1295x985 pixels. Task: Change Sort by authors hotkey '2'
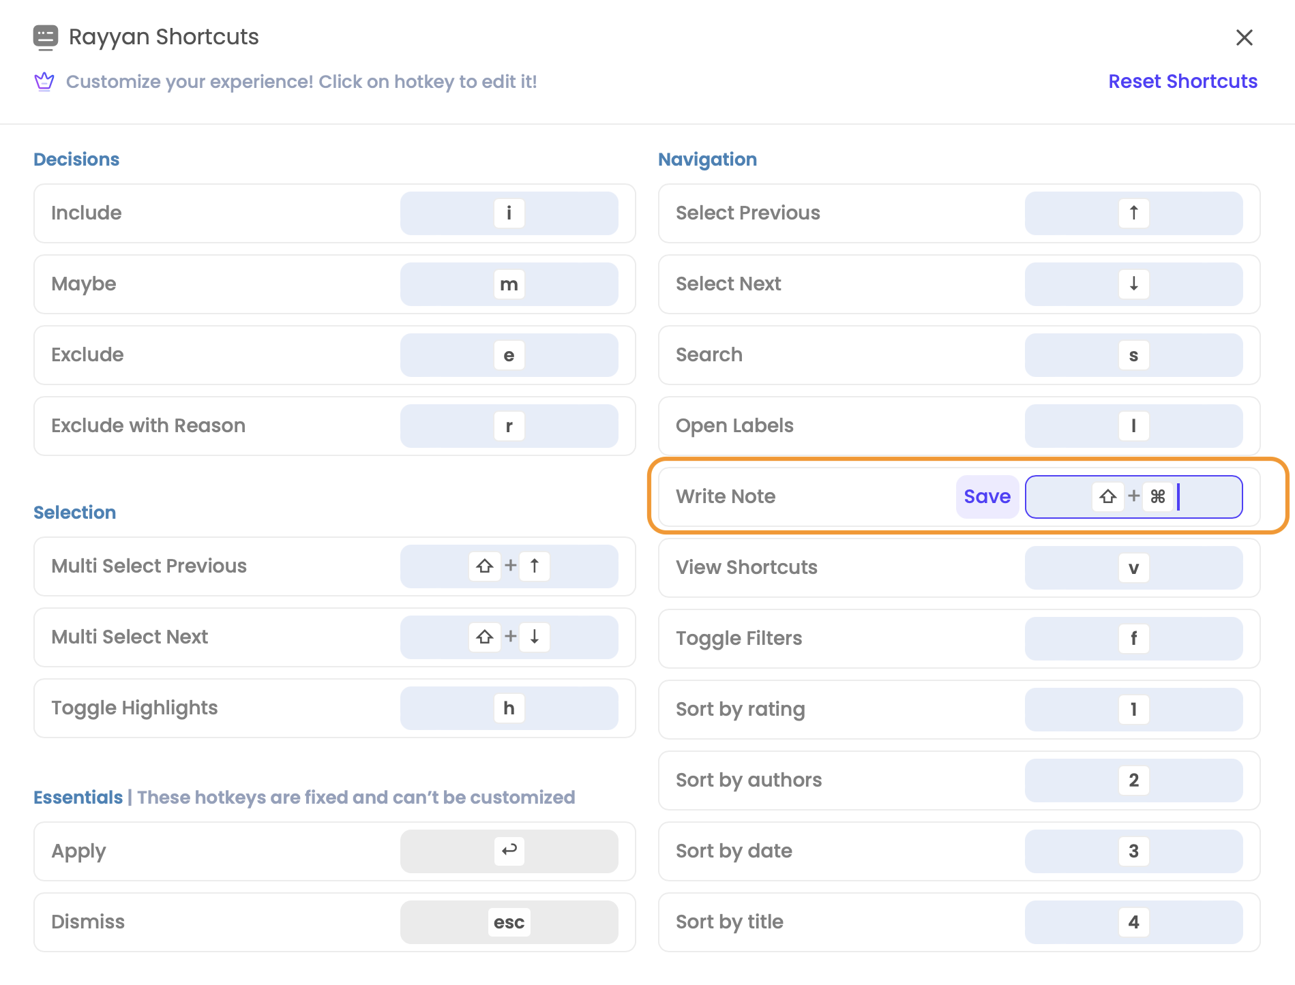pyautogui.click(x=1133, y=780)
